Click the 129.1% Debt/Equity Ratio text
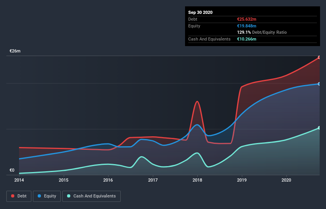Viewport: 326px width, 209px height. (262, 32)
